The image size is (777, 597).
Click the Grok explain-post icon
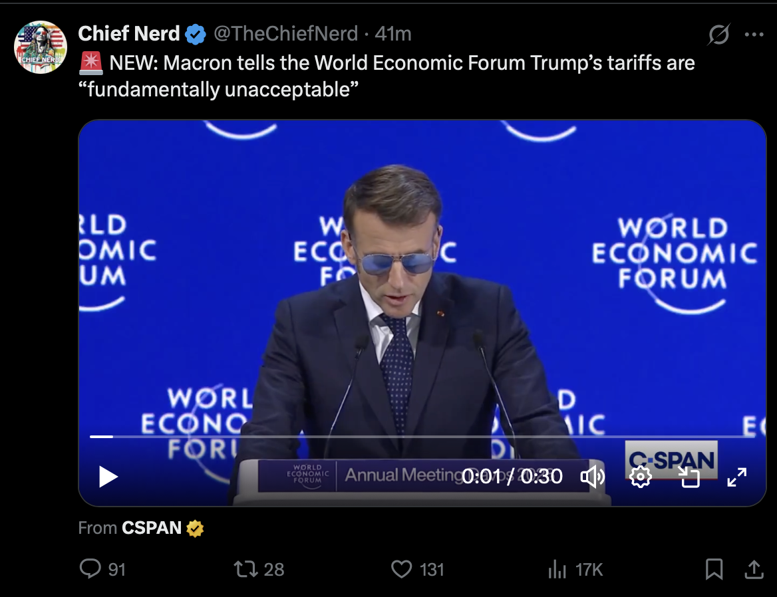click(x=718, y=34)
